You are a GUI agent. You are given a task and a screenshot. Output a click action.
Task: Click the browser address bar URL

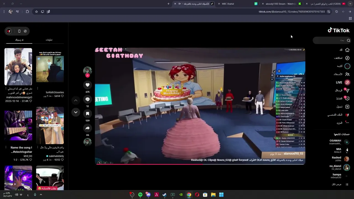pyautogui.click(x=292, y=12)
